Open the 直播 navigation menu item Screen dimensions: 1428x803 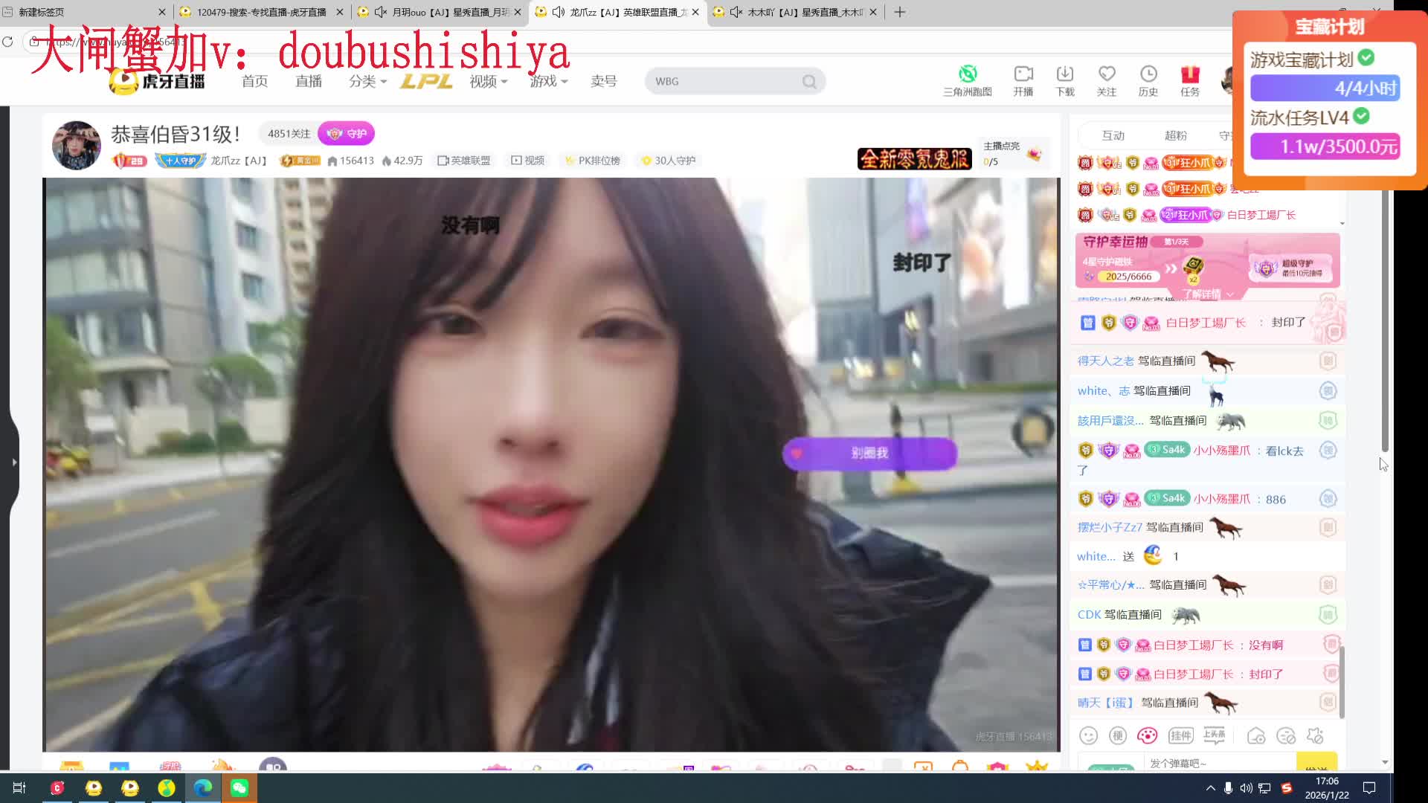coord(309,81)
